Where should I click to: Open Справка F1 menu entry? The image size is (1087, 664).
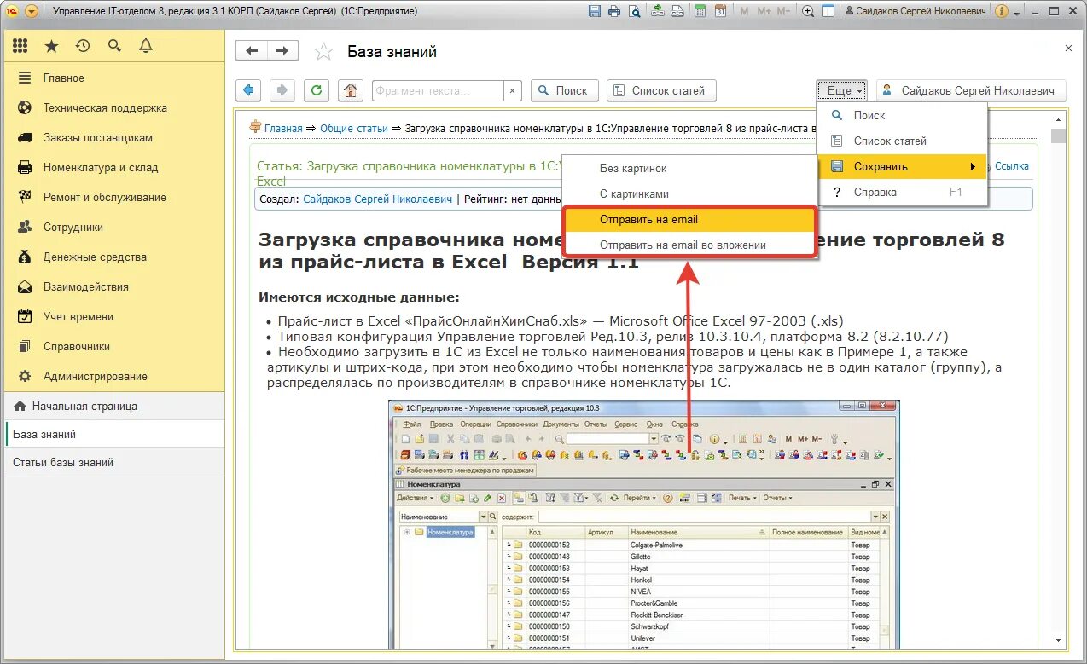[902, 192]
